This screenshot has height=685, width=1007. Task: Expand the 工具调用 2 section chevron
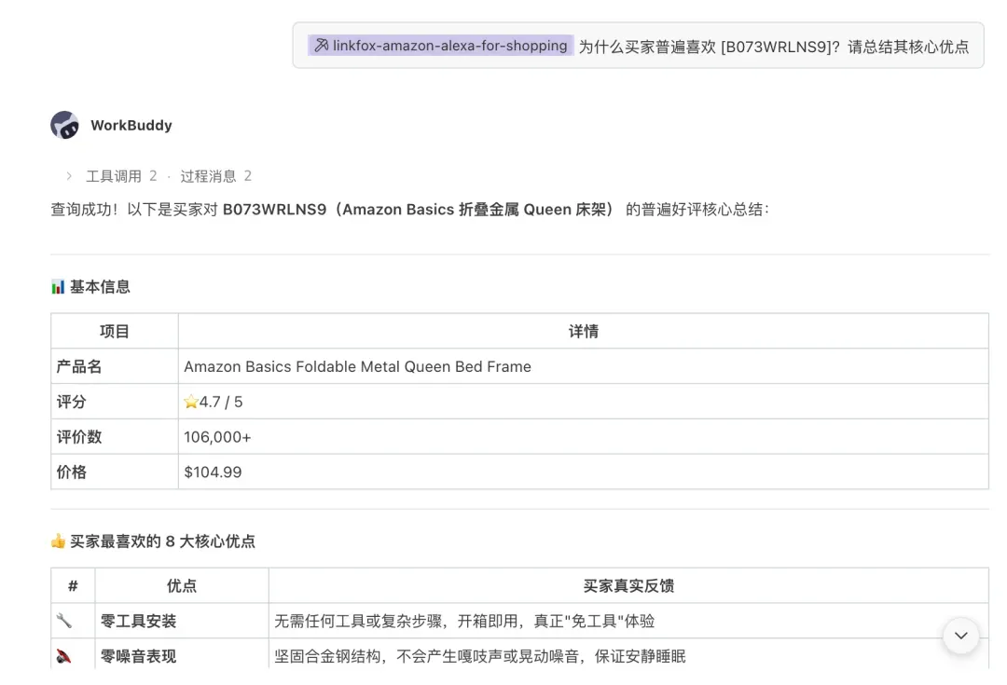tap(69, 176)
